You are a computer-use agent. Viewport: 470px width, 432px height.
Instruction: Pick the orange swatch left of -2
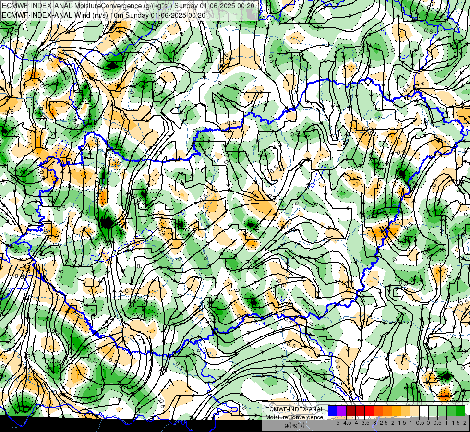pyautogui.click(x=387, y=411)
